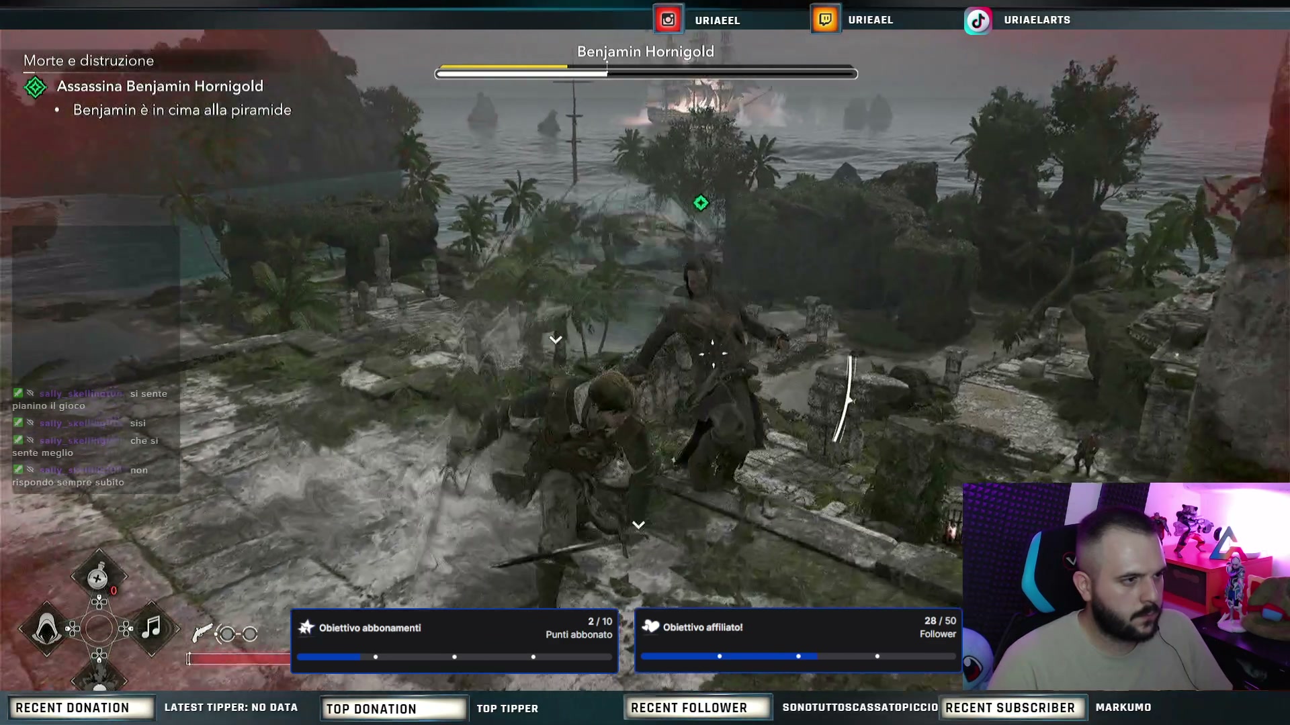Click the 'Morte e distruzione' mission title
This screenshot has height=725, width=1290.
click(x=89, y=60)
